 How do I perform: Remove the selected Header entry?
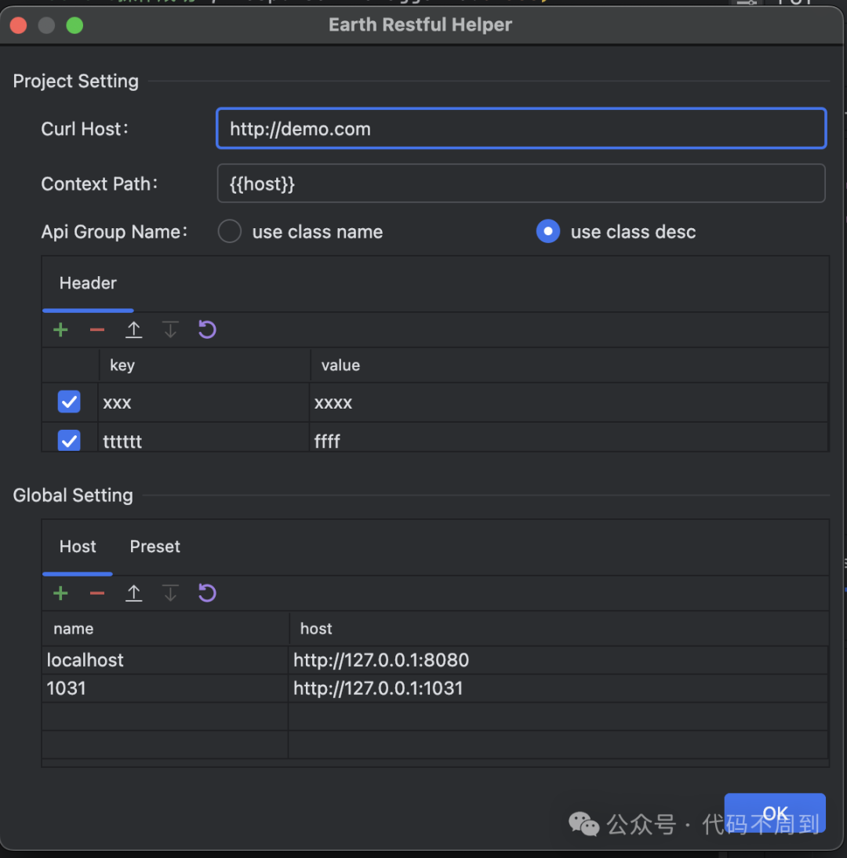tap(96, 329)
